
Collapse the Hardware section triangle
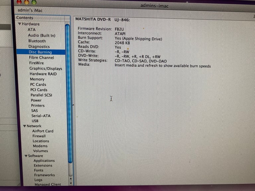(20, 24)
